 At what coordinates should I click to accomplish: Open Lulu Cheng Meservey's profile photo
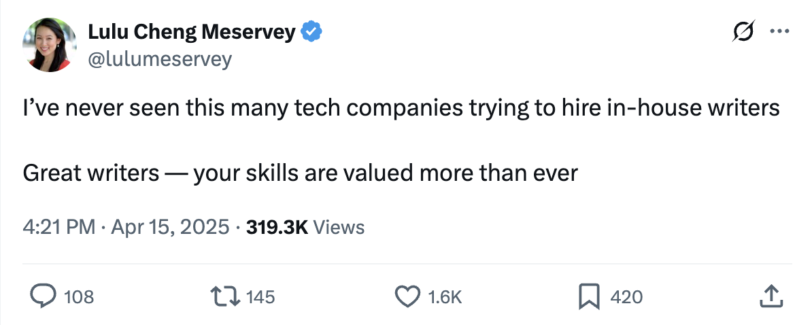49,46
